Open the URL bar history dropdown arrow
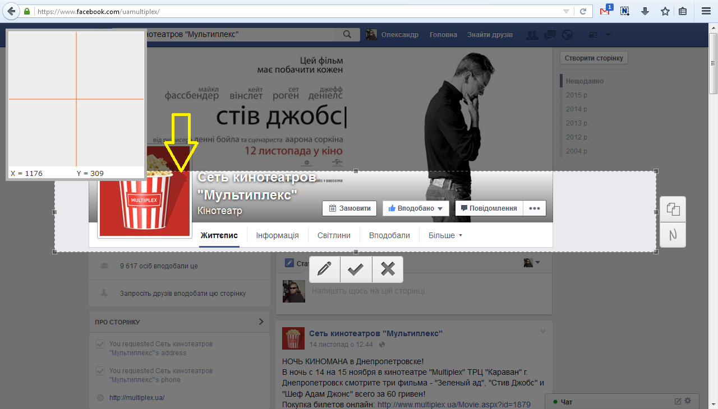The height and width of the screenshot is (409, 718). coord(567,11)
